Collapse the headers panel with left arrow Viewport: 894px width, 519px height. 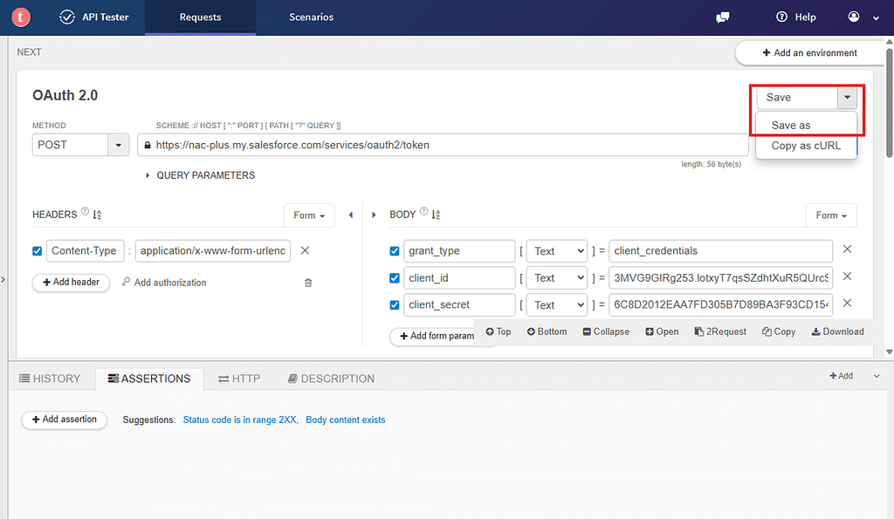coord(351,215)
